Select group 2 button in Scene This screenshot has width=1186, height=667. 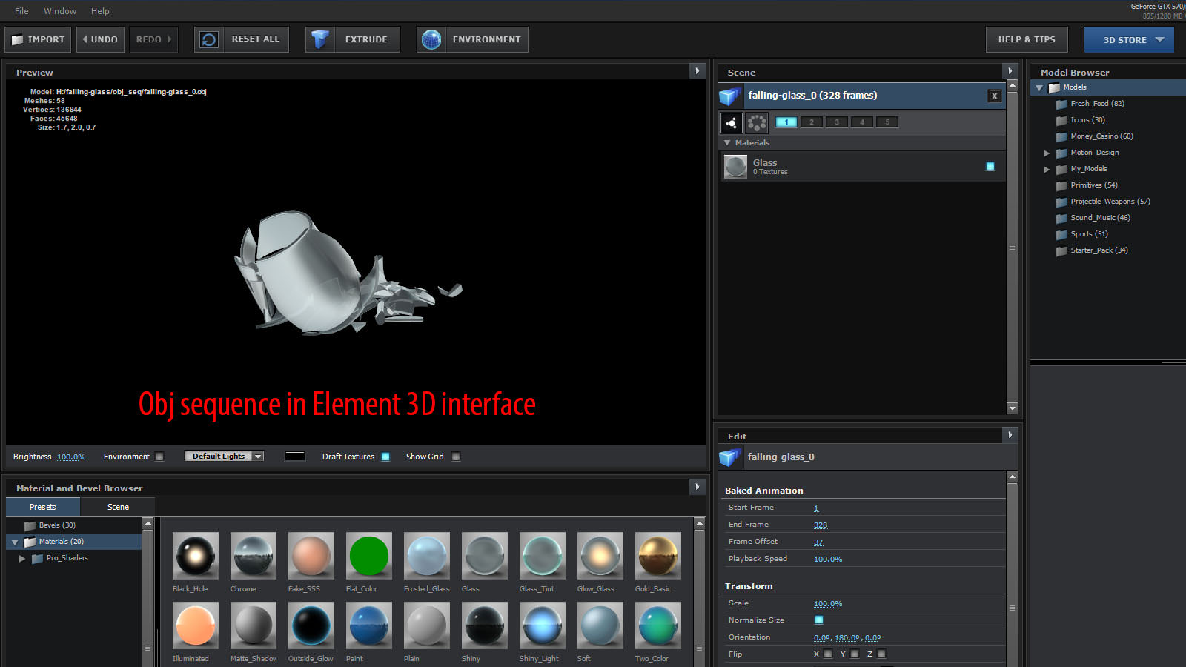(x=812, y=122)
